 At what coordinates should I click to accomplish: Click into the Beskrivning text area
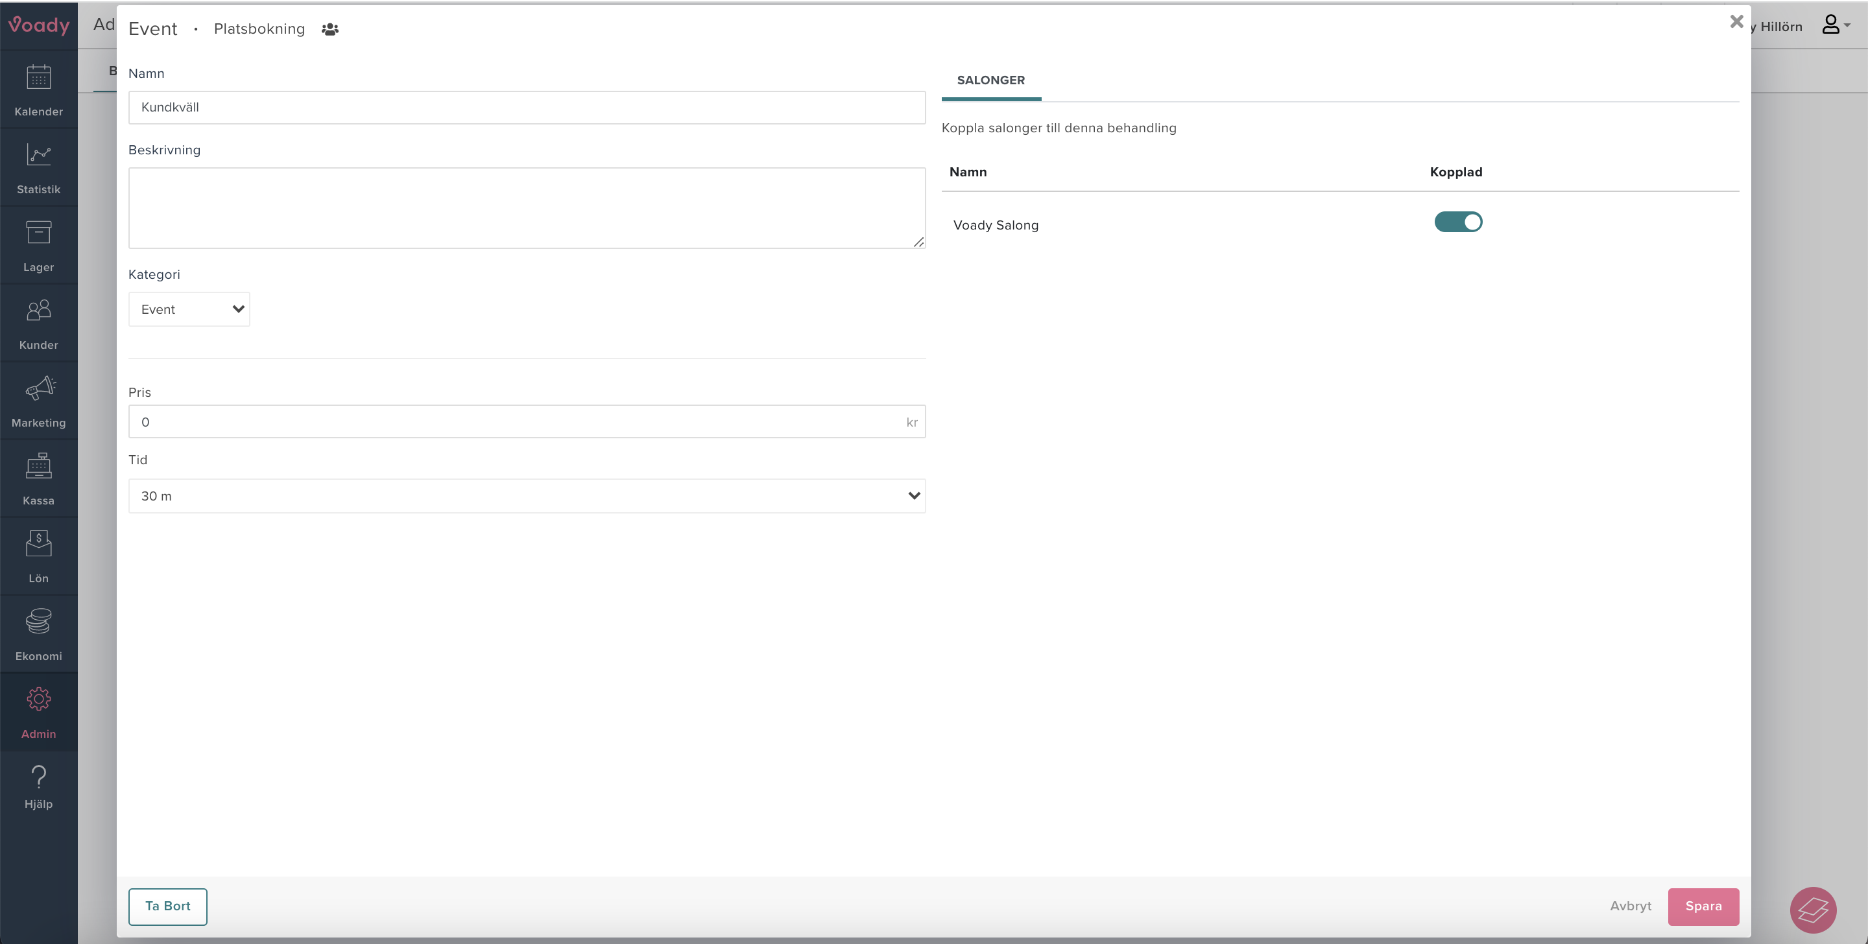[527, 208]
